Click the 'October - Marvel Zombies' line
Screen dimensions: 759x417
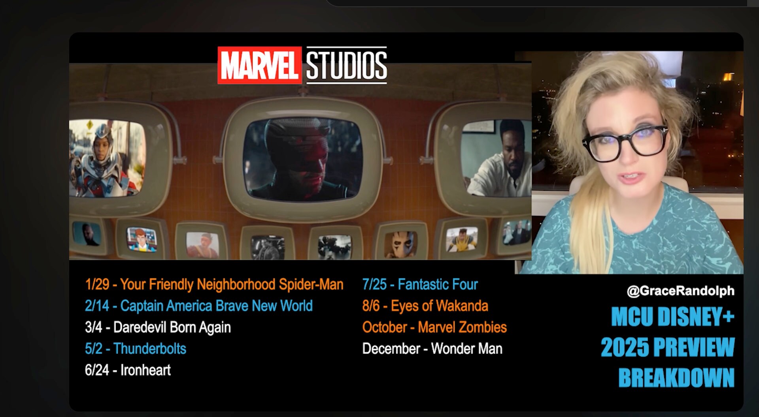(x=434, y=327)
